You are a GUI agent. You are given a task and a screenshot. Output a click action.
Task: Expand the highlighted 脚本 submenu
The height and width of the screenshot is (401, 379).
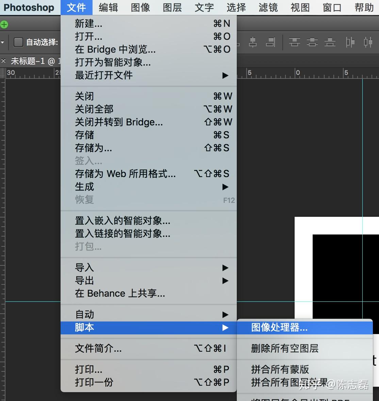149,328
